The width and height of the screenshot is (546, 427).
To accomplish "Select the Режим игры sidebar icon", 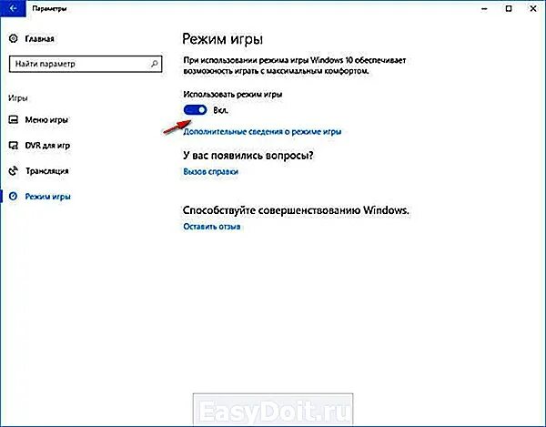I will [14, 196].
